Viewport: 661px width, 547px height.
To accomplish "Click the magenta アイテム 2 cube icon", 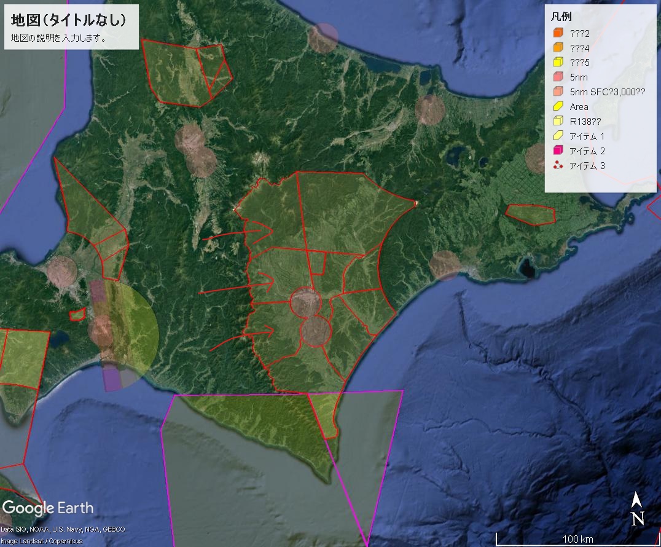I will 558,151.
